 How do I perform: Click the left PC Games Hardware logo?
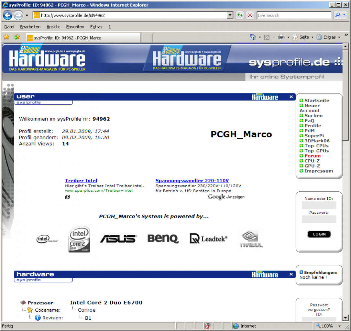47,59
